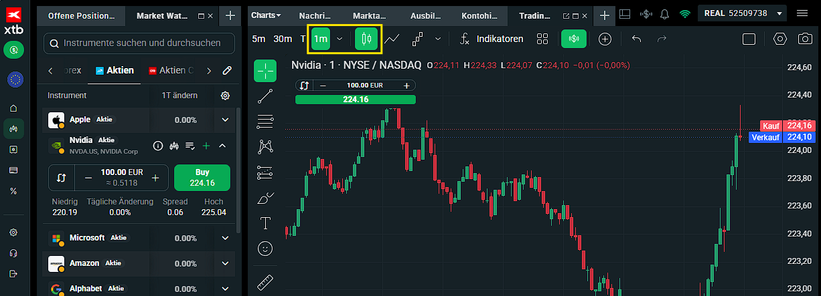Edit the watchlist with the pencil icon
The width and height of the screenshot is (821, 296).
[x=227, y=70]
